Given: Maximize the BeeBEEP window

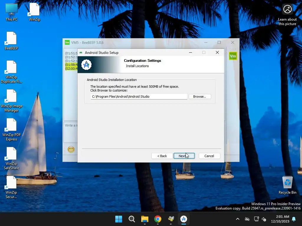Looking at the screenshot, I should (219, 42).
